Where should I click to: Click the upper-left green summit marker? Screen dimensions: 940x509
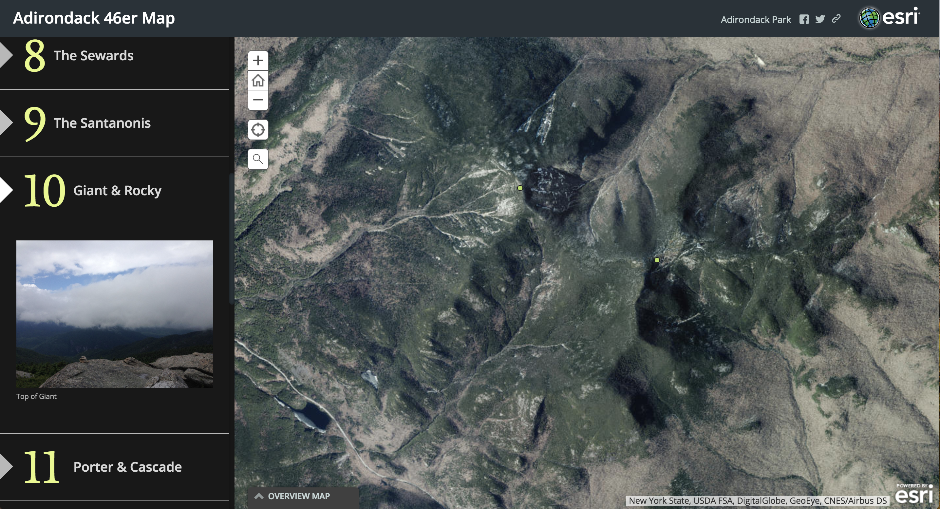(x=520, y=188)
